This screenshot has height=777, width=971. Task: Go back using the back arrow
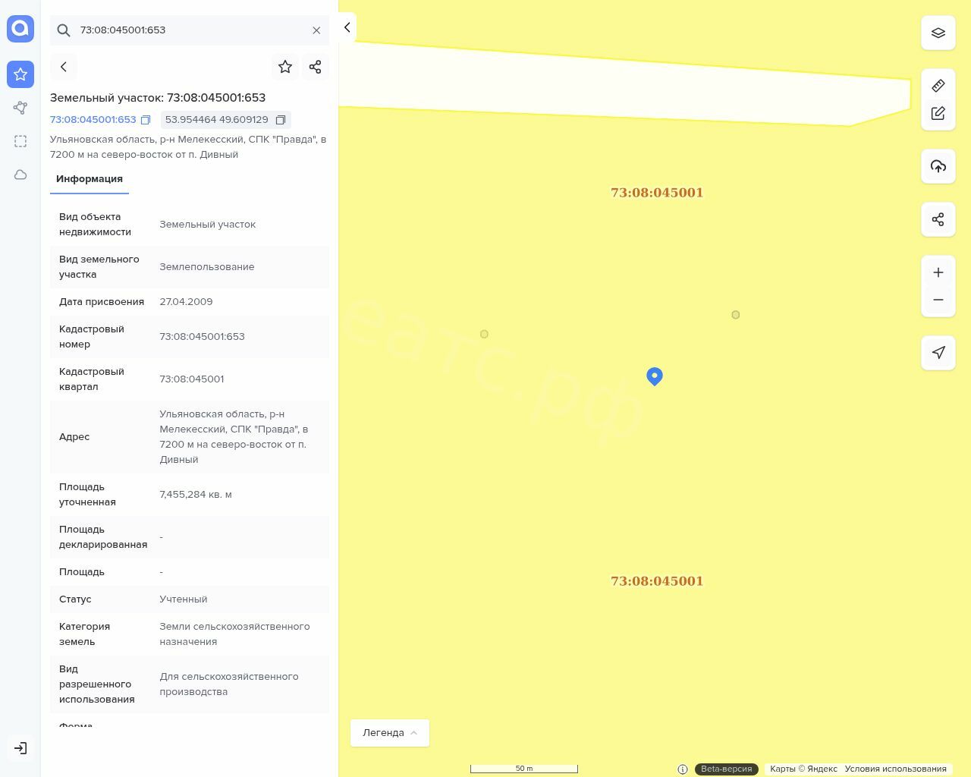coord(64,67)
